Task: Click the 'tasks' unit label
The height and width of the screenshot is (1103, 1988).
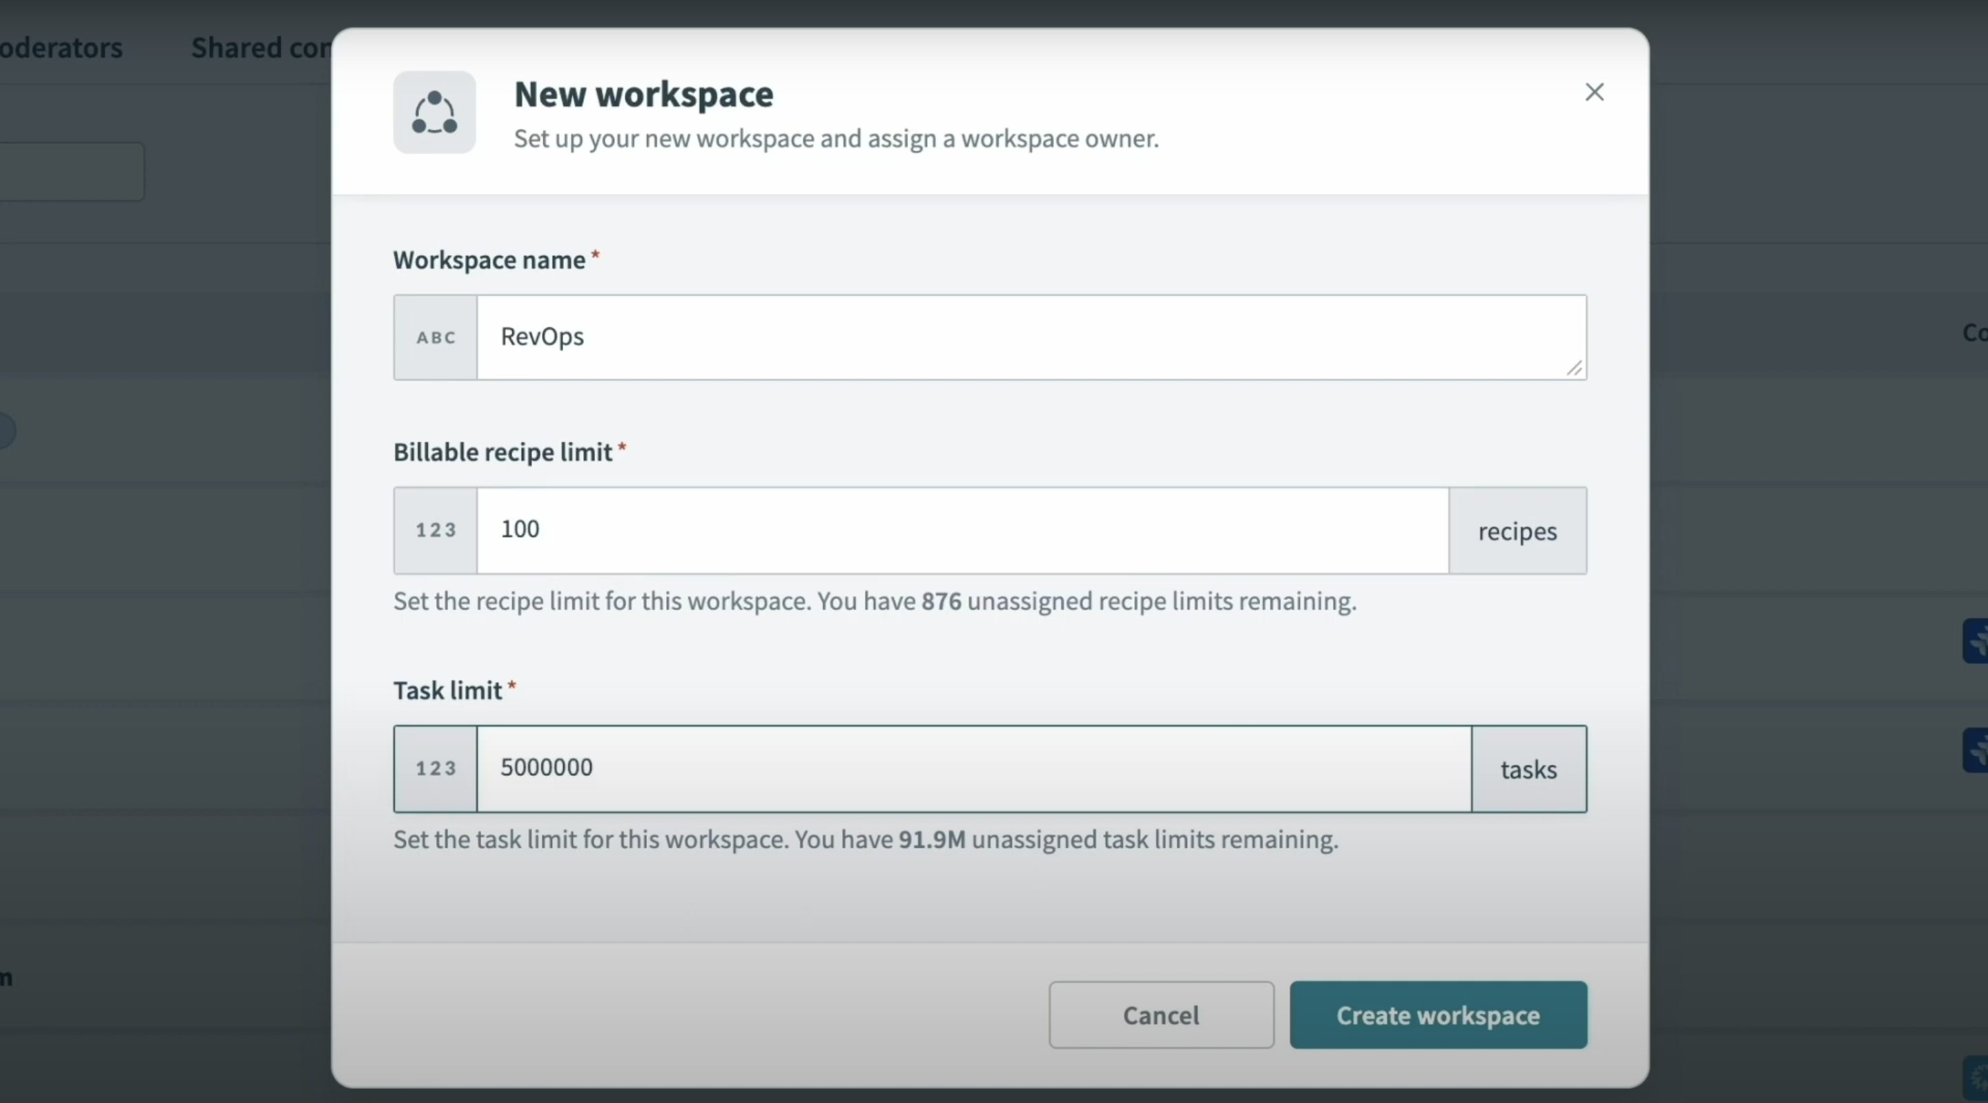Action: tap(1528, 770)
